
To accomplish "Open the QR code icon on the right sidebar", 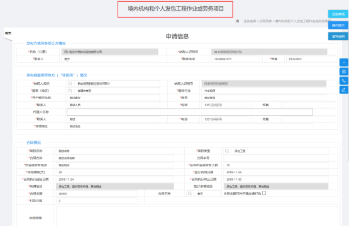I will 344,72.
